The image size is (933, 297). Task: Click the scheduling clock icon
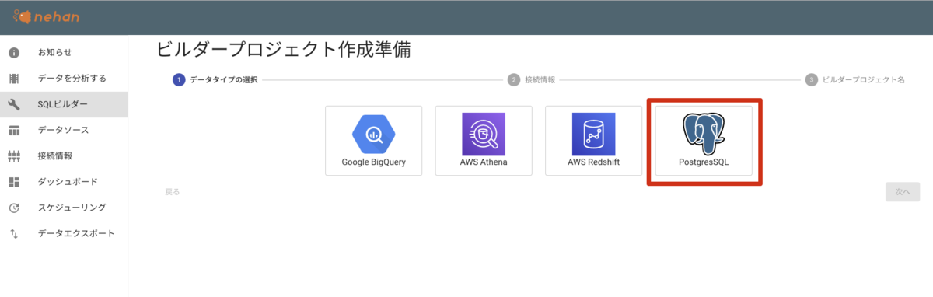coord(13,208)
